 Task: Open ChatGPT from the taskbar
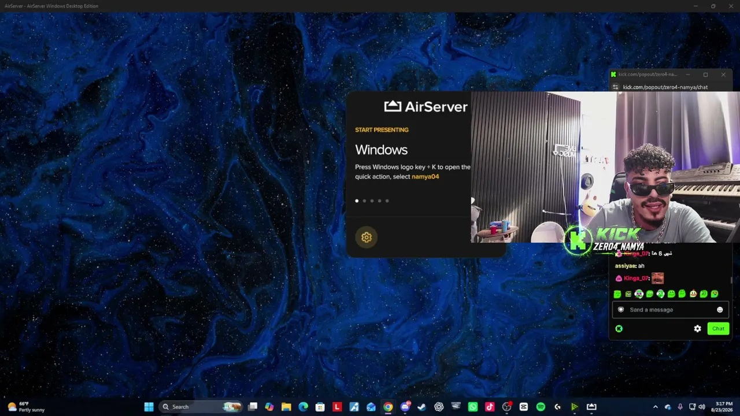pyautogui.click(x=439, y=407)
